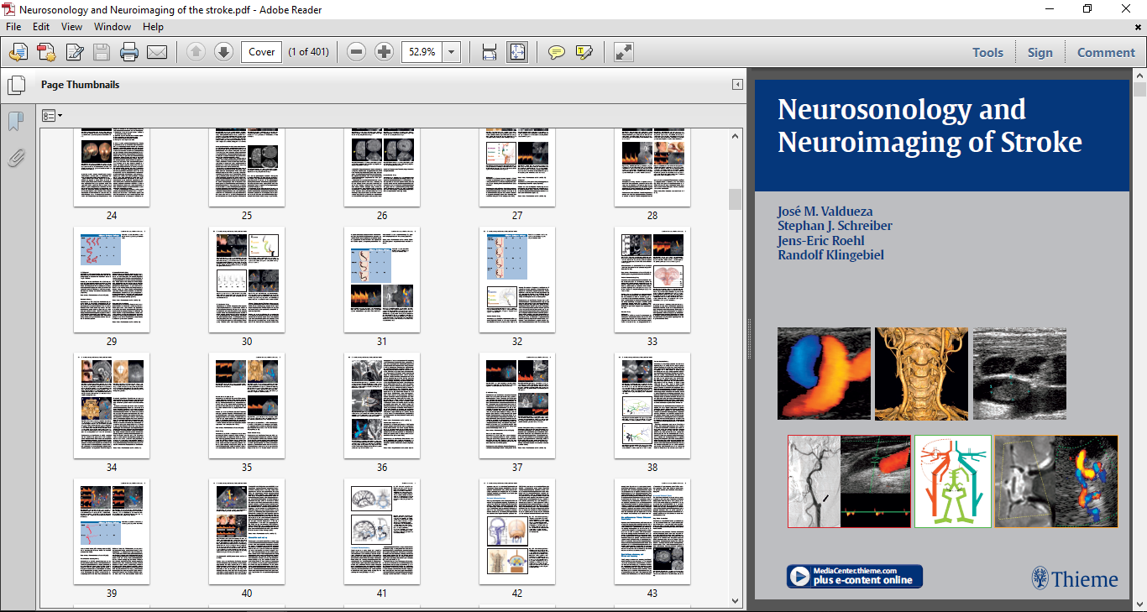The width and height of the screenshot is (1147, 612).
Task: Open the View menu
Action: [x=71, y=27]
